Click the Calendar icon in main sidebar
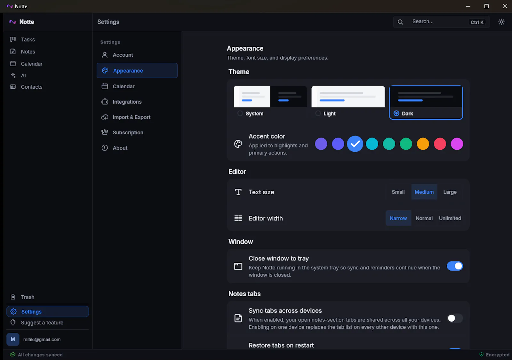512x360 pixels. coord(13,64)
